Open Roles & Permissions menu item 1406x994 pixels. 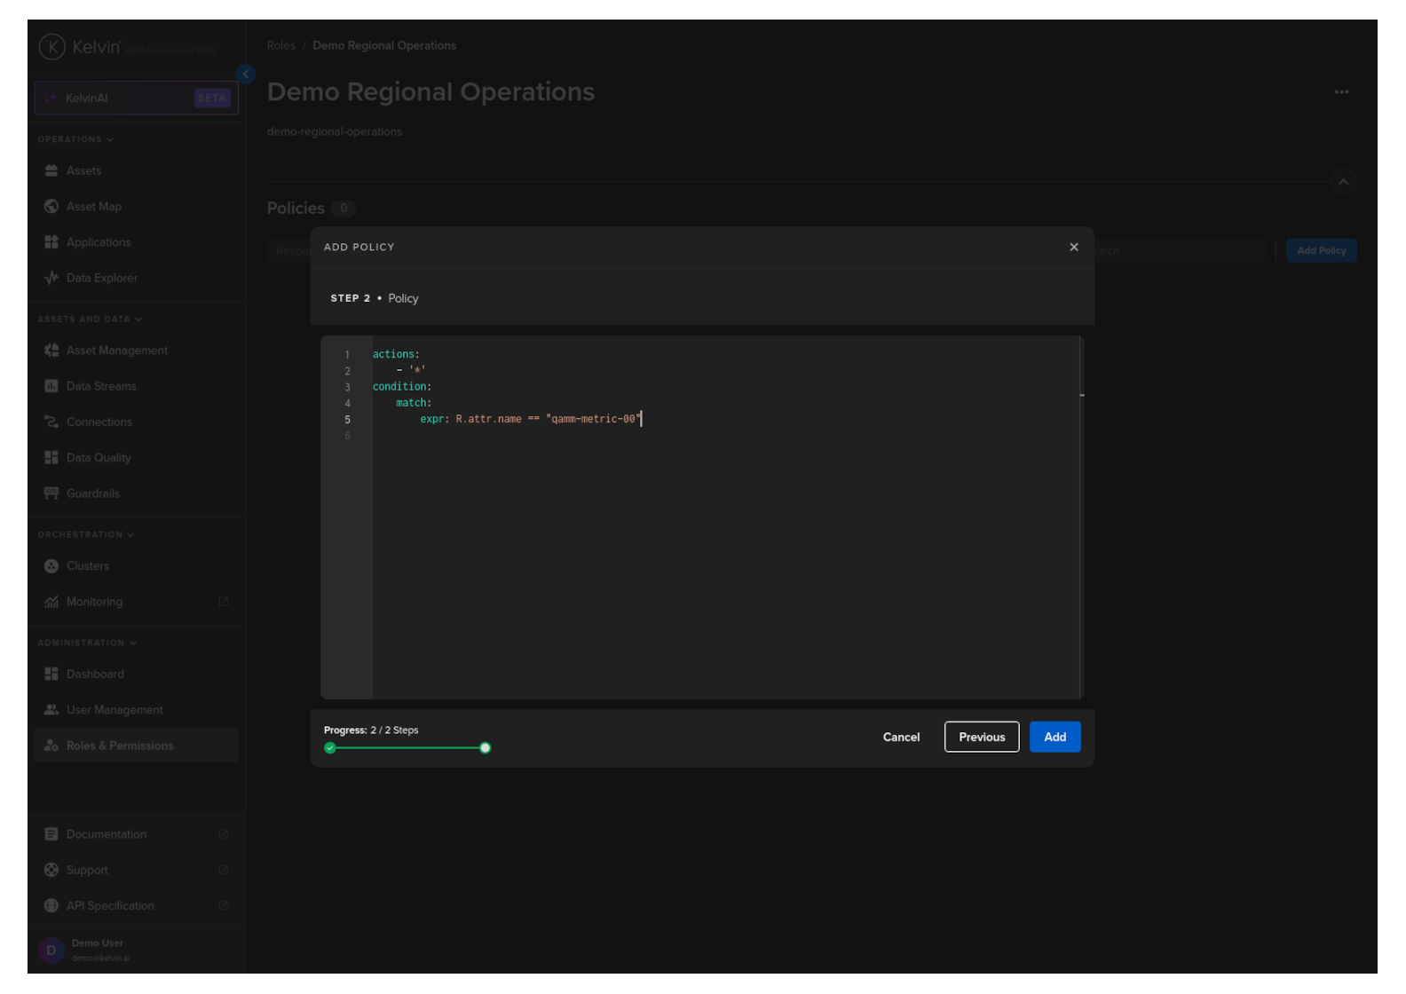(120, 745)
